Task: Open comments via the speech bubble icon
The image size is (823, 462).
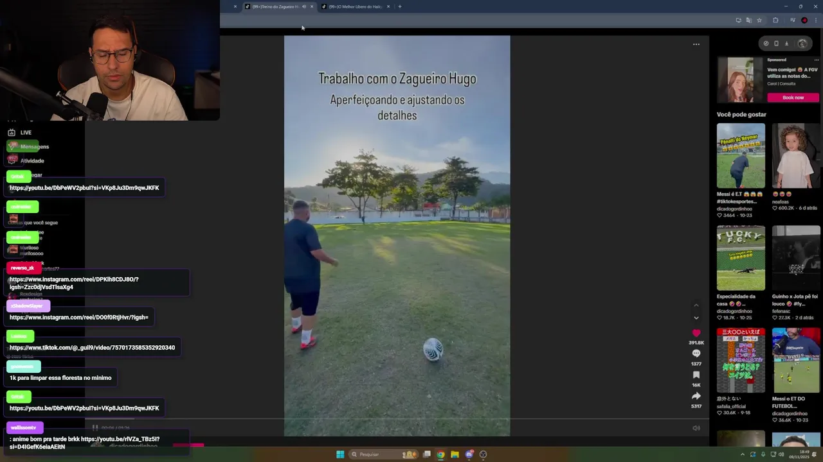Action: pyautogui.click(x=696, y=354)
